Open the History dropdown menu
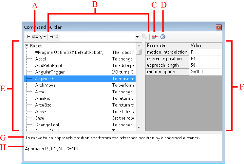This screenshot has height=164, width=244. tap(36, 37)
